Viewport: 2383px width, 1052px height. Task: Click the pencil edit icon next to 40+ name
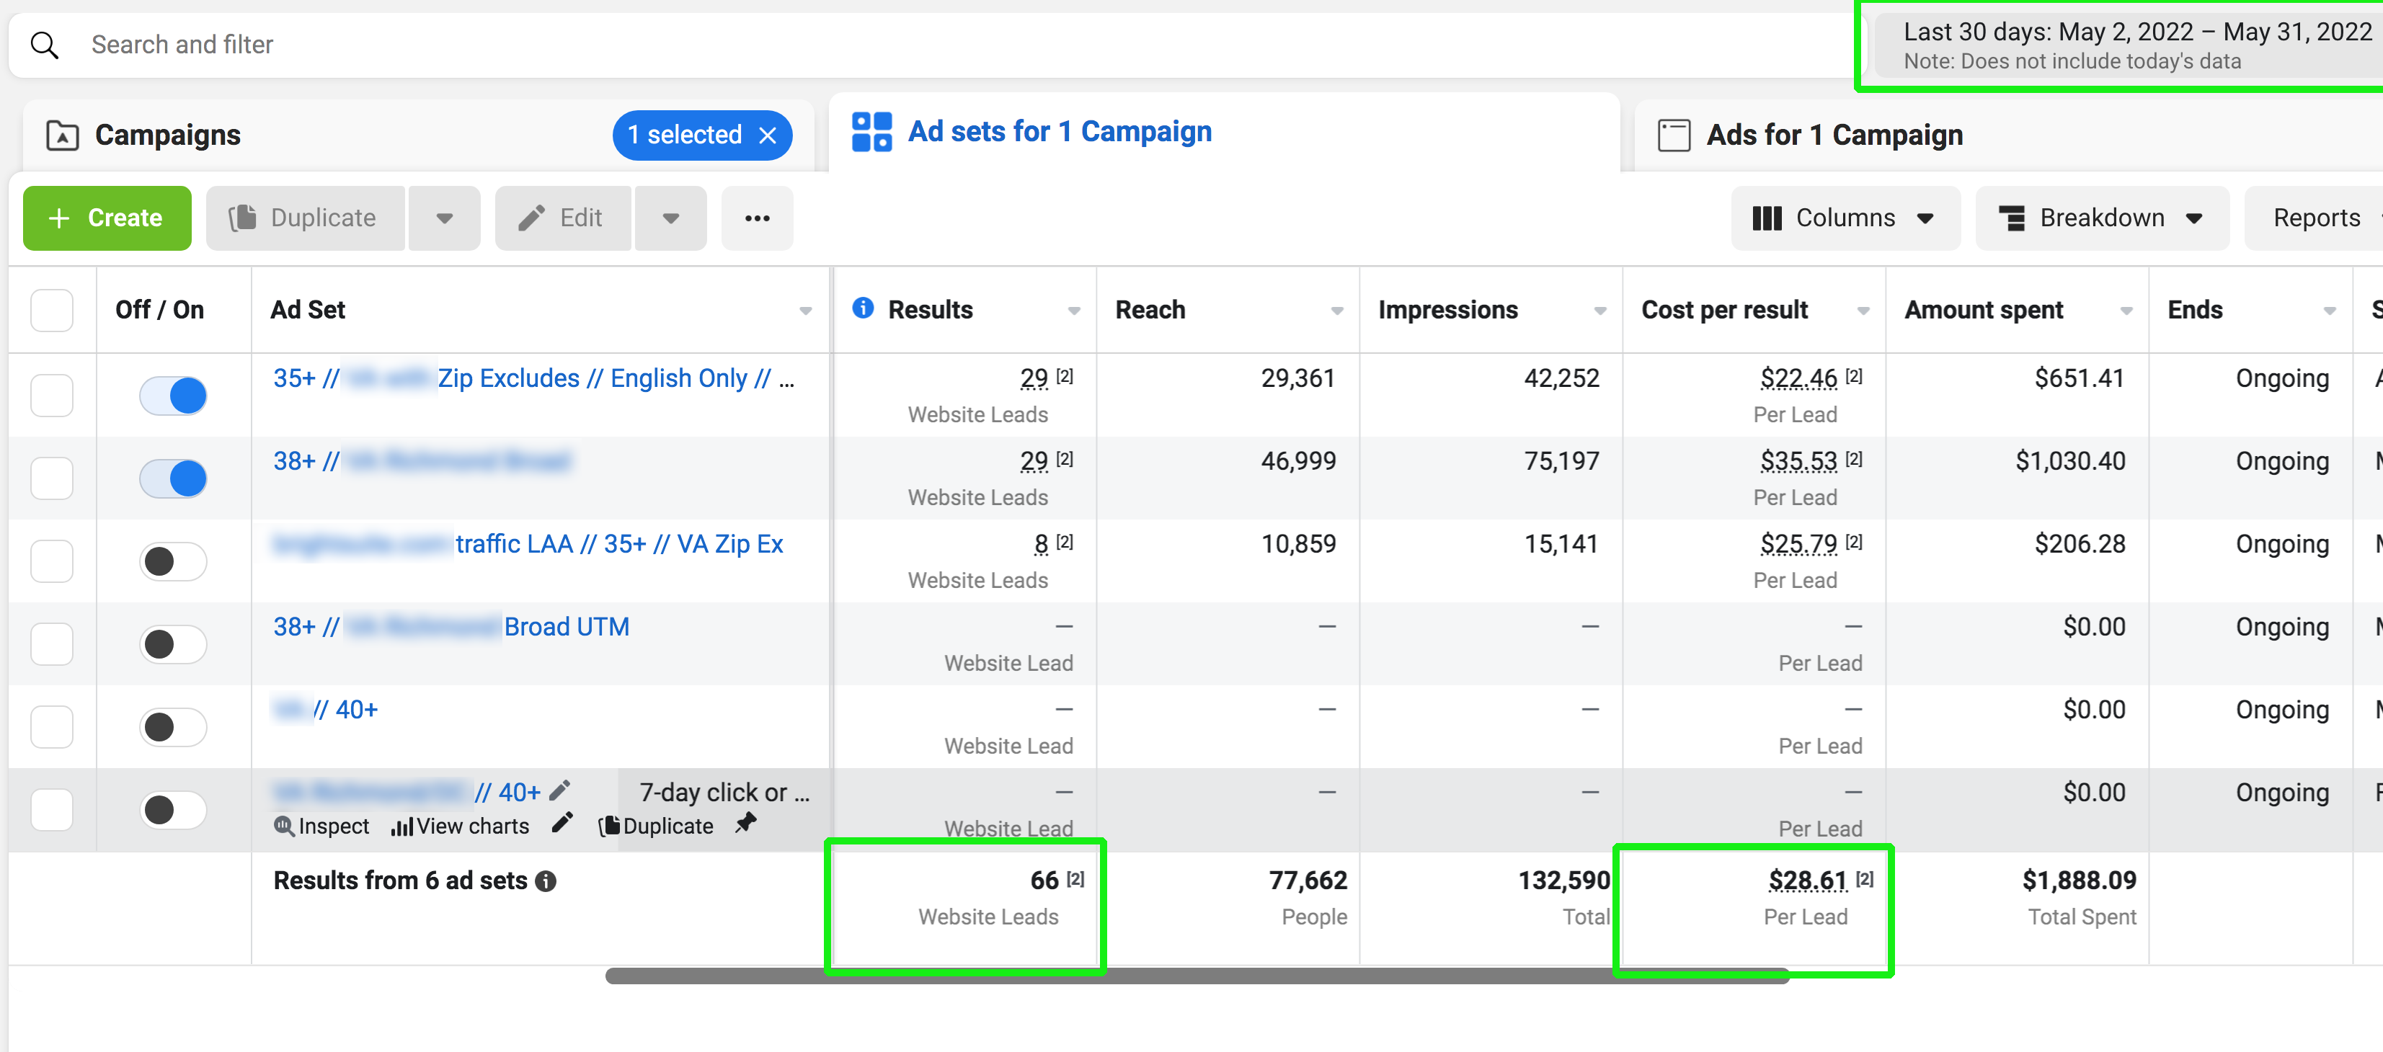(559, 790)
